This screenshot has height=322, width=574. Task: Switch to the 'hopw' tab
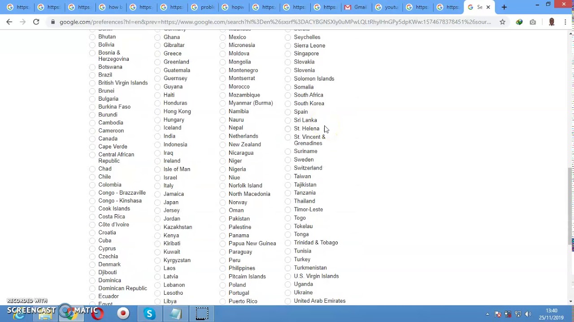click(x=233, y=7)
